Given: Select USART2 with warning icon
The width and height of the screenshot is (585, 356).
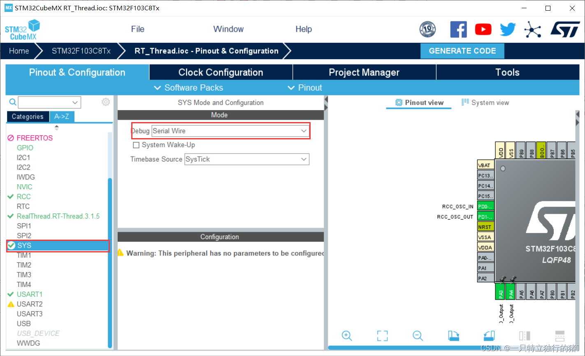Looking at the screenshot, I should pos(30,304).
